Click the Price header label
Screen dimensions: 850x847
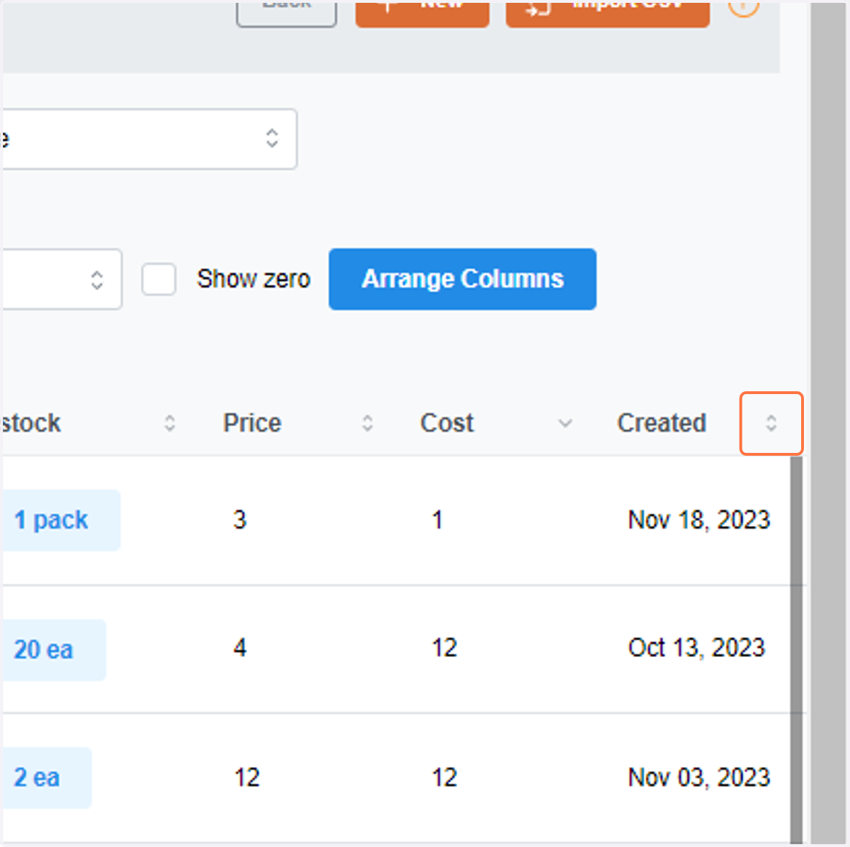click(x=252, y=423)
